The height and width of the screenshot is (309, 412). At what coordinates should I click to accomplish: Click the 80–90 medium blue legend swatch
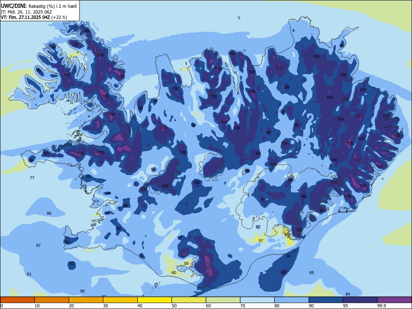point(292,300)
